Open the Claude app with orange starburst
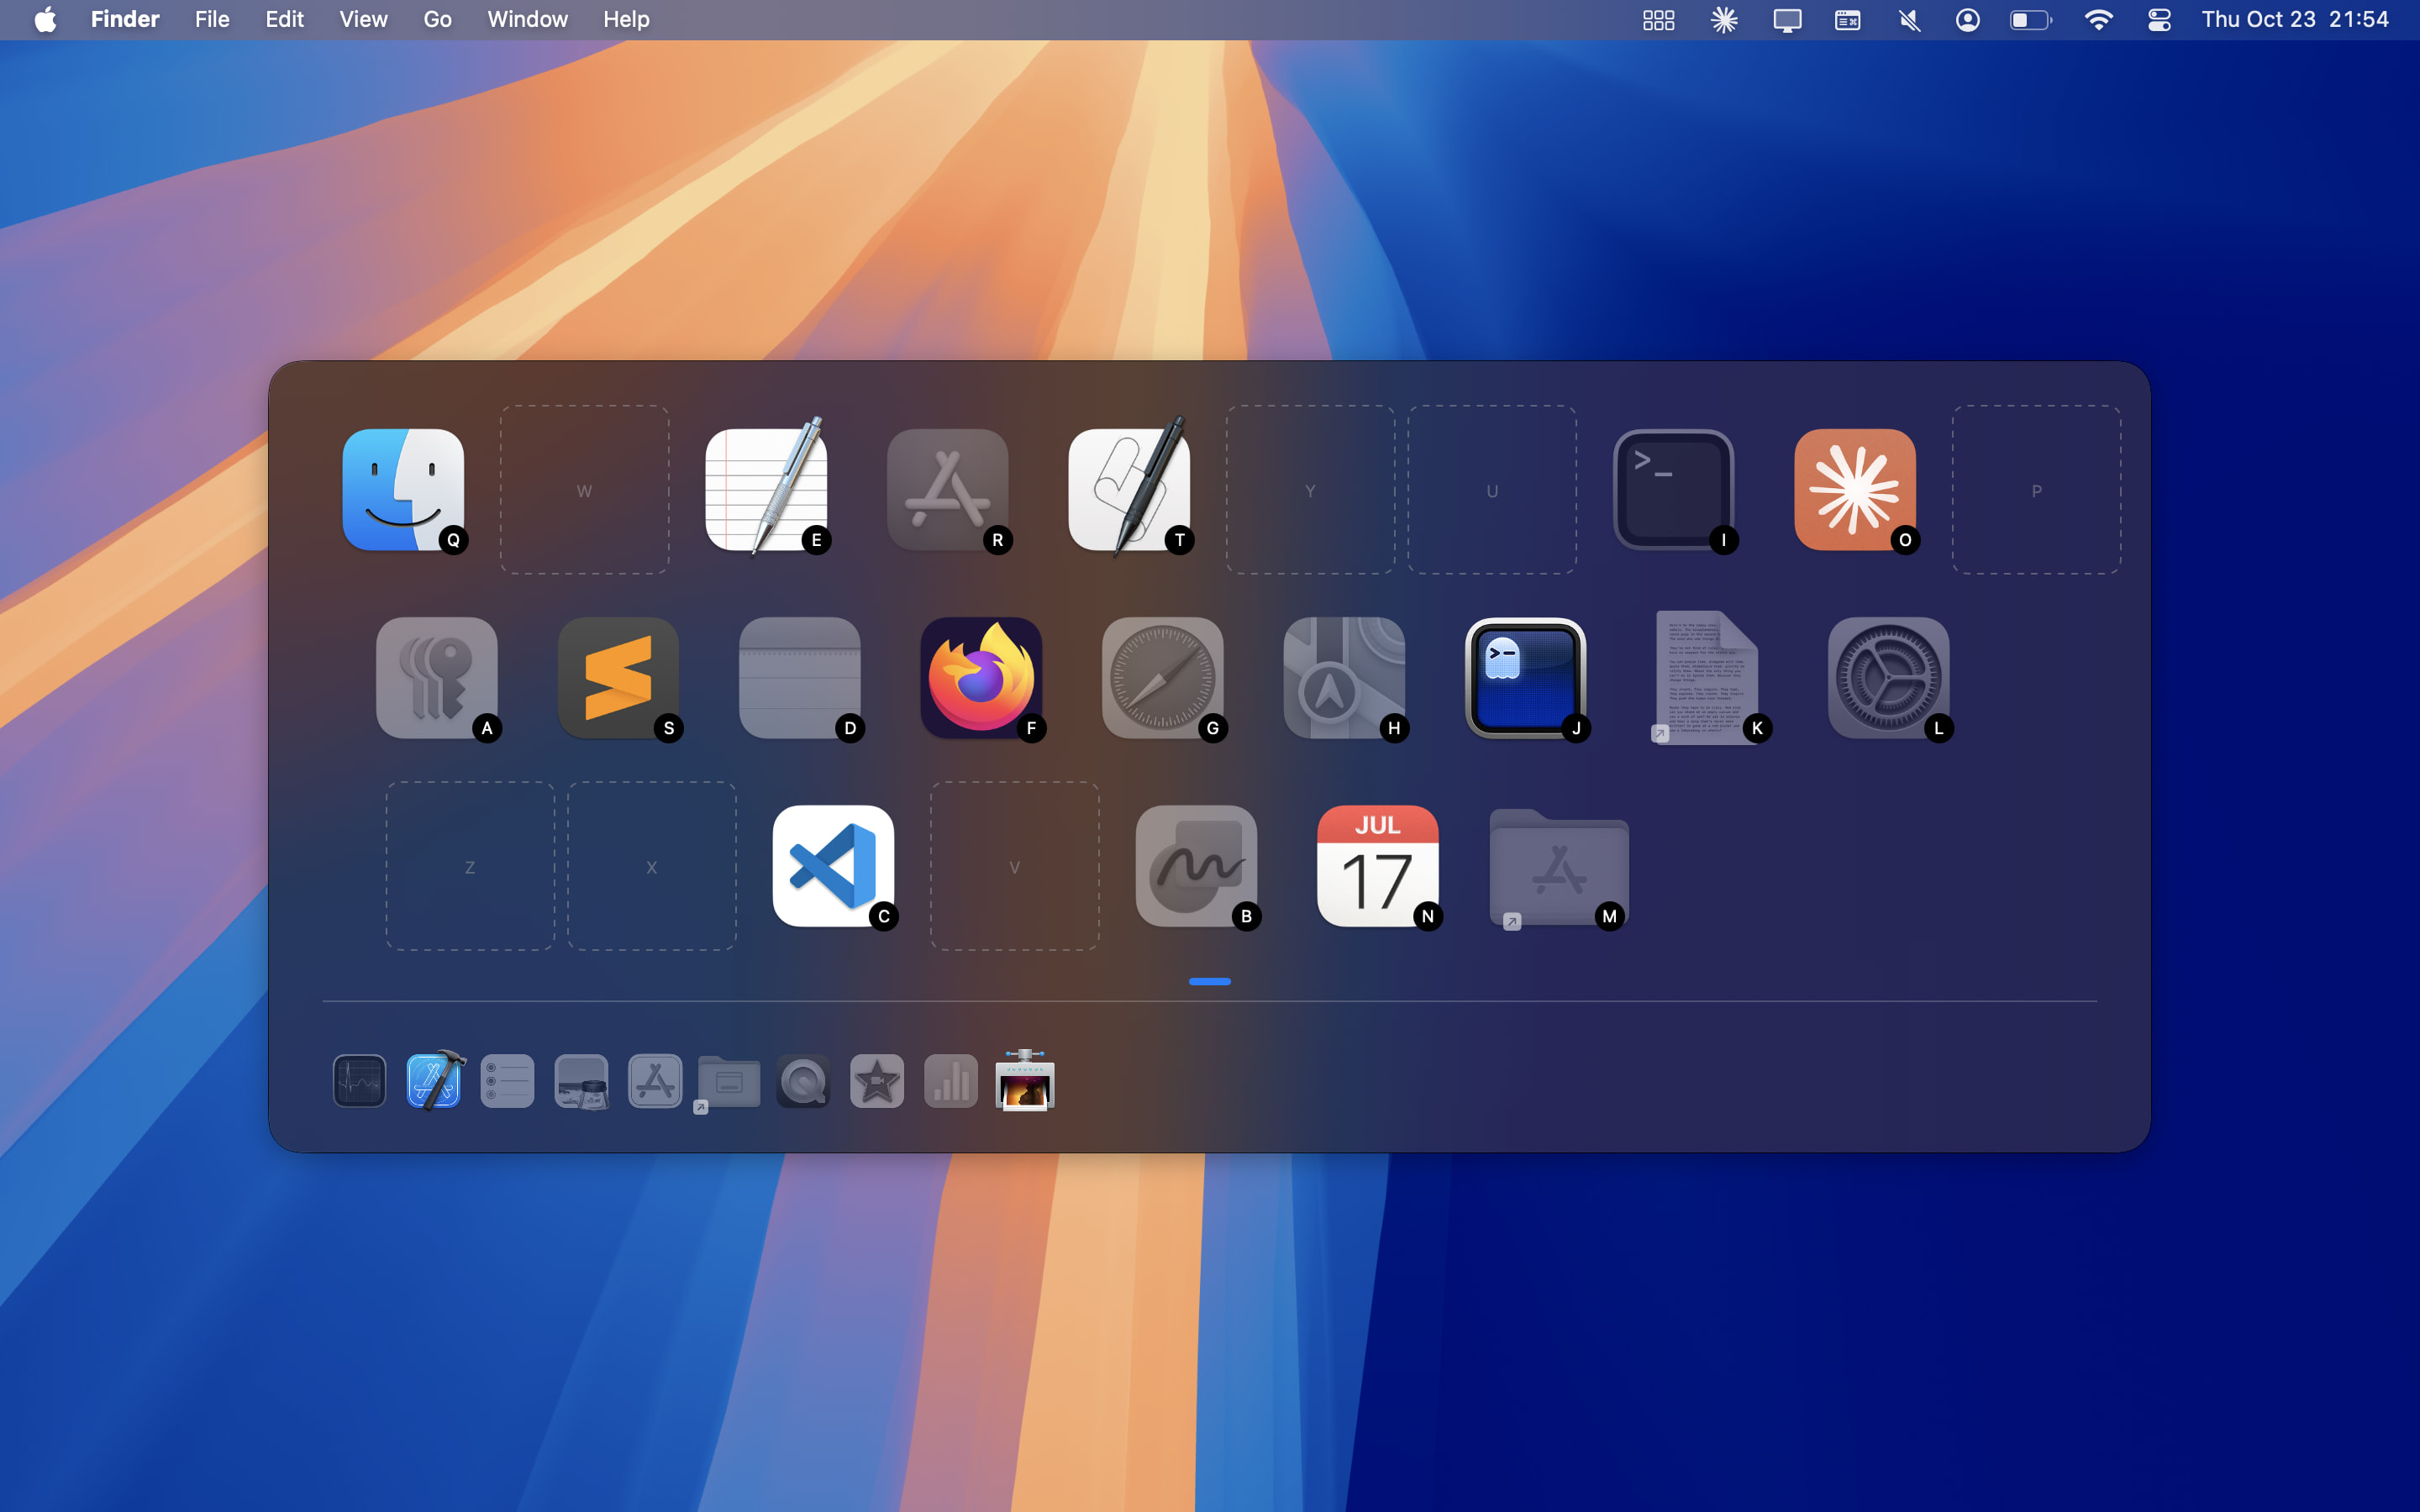 [x=1854, y=490]
